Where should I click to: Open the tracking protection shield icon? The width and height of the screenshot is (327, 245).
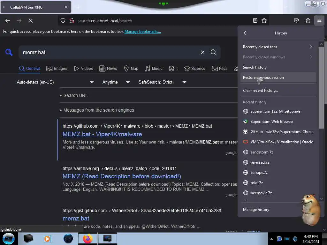63,21
